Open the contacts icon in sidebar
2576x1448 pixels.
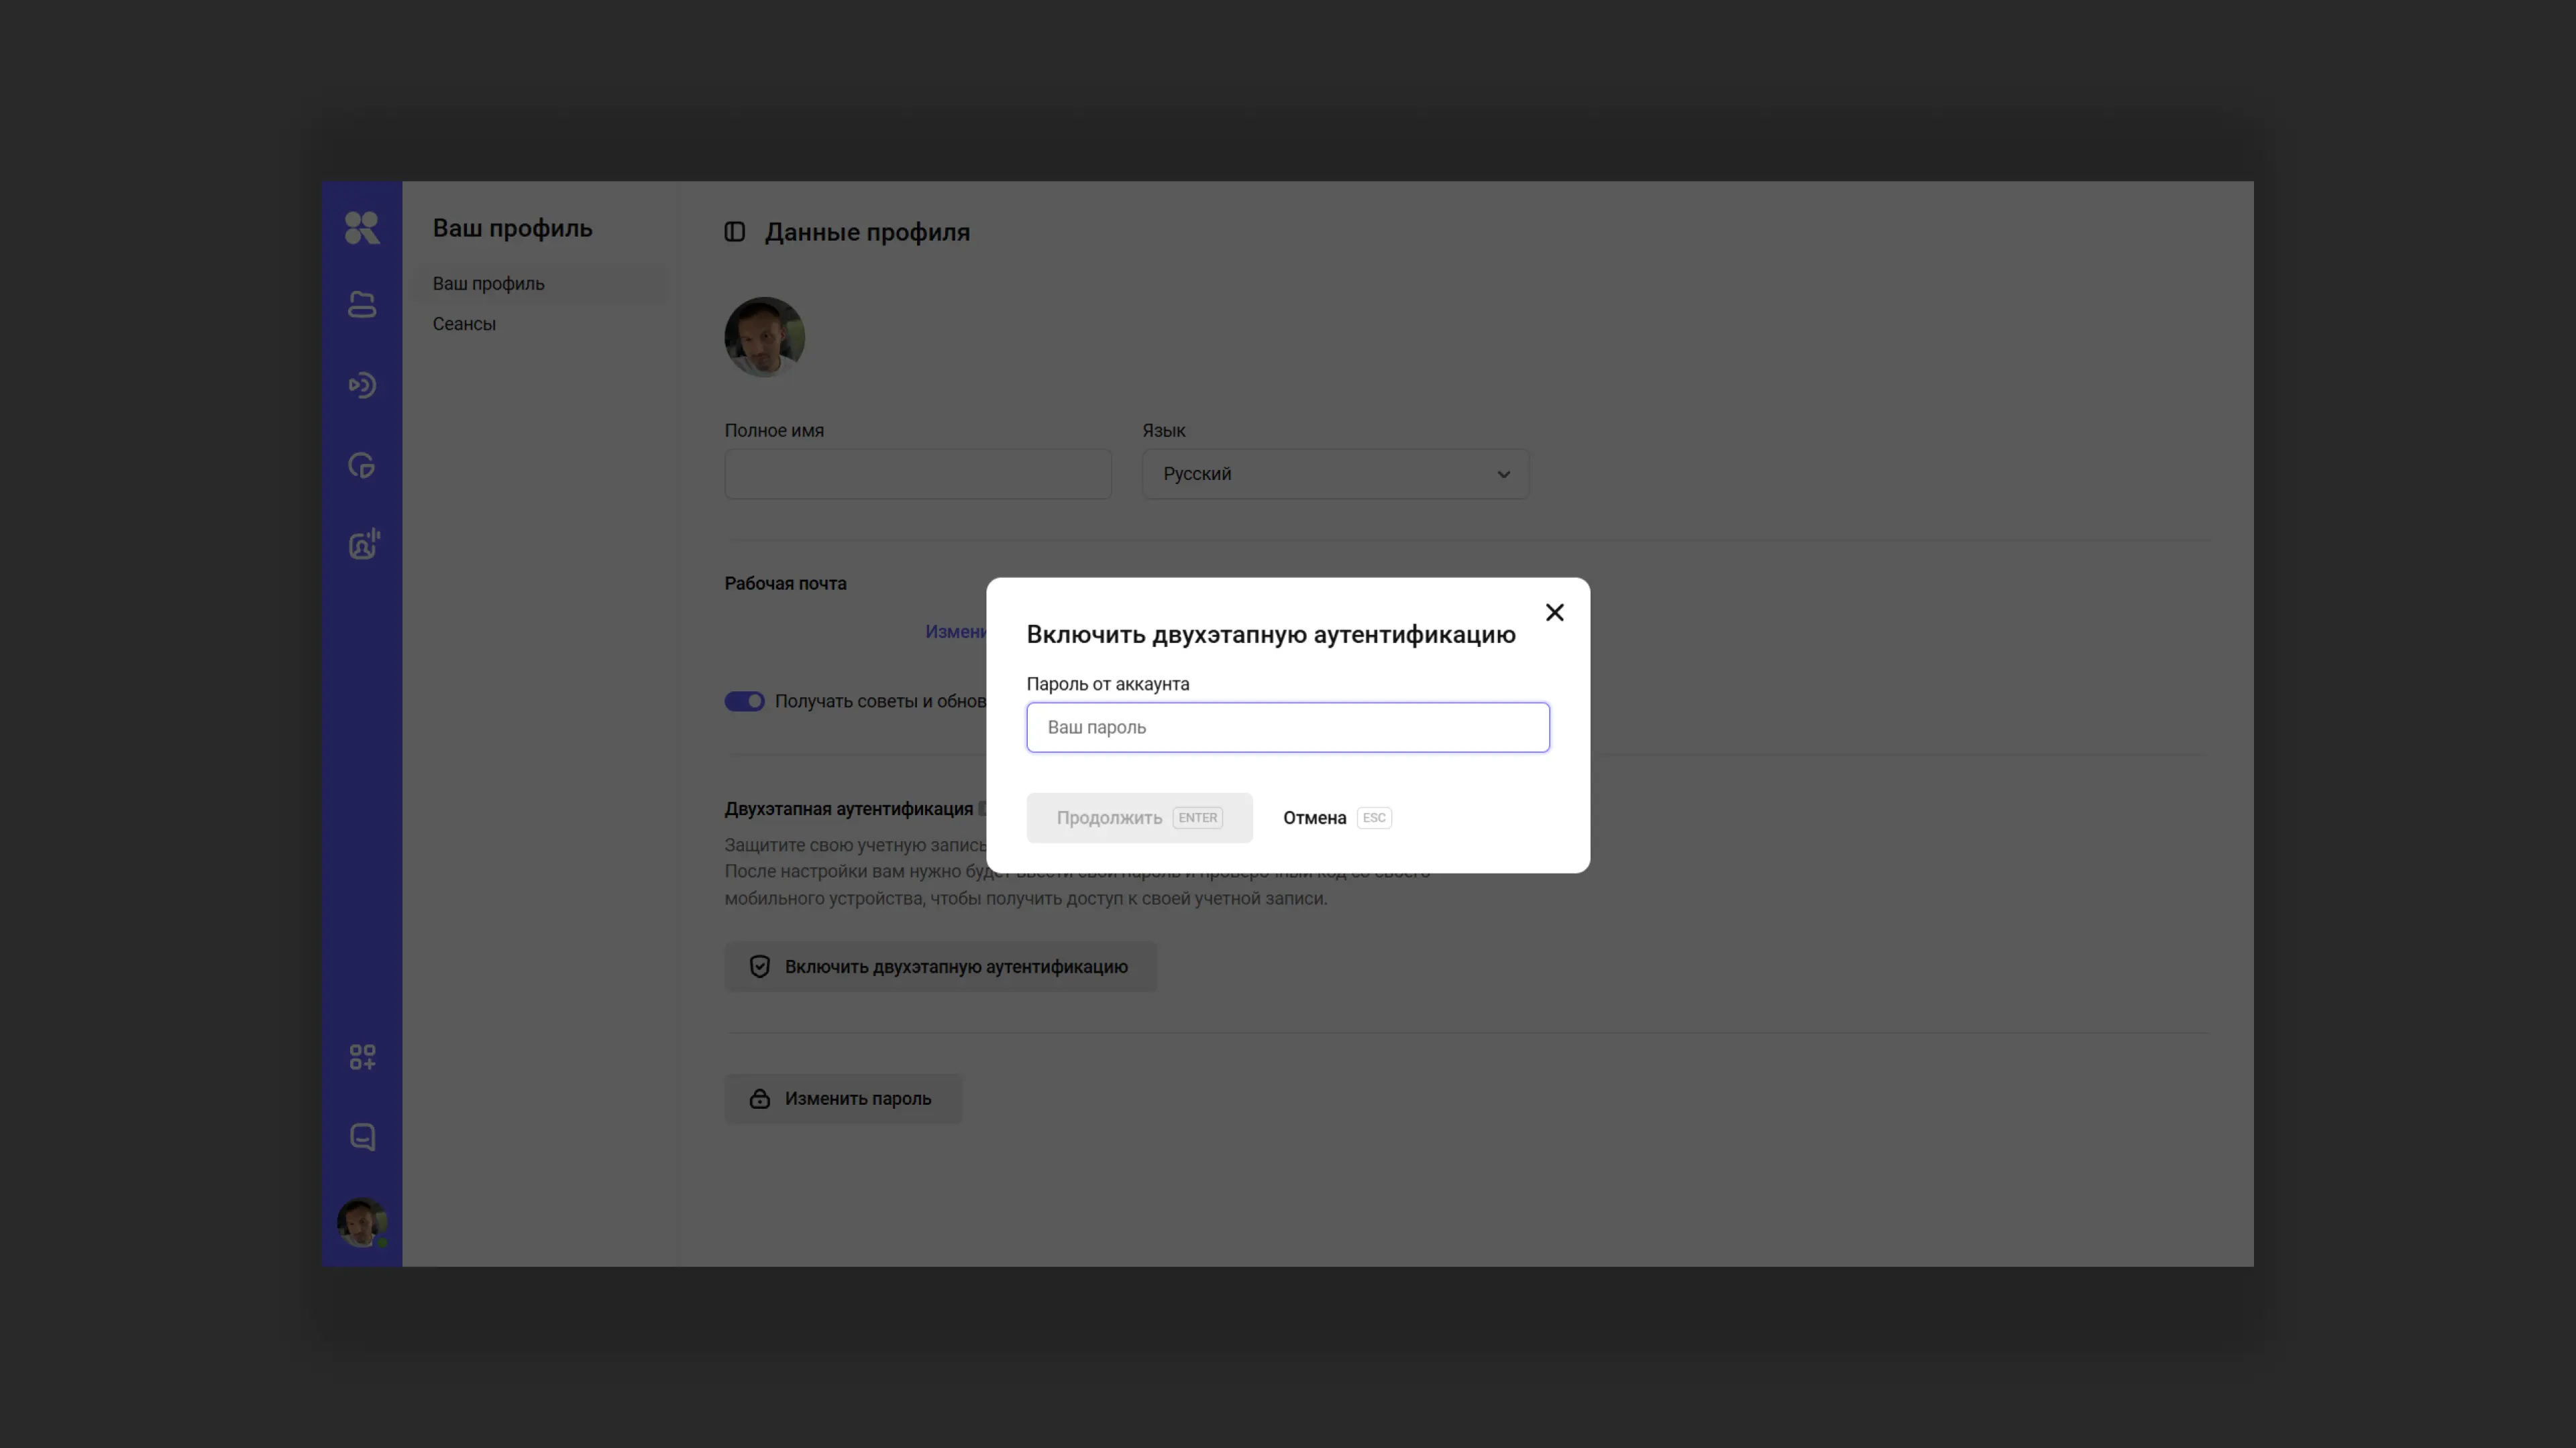[363, 544]
